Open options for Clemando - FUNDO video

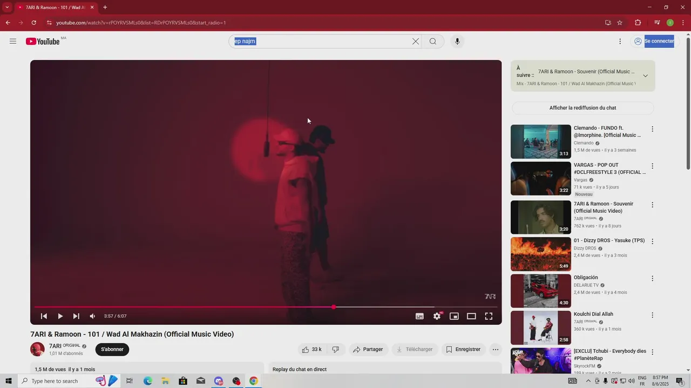click(652, 129)
